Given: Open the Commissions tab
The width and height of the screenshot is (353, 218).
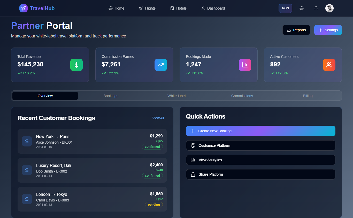Looking at the screenshot, I should pos(242,96).
